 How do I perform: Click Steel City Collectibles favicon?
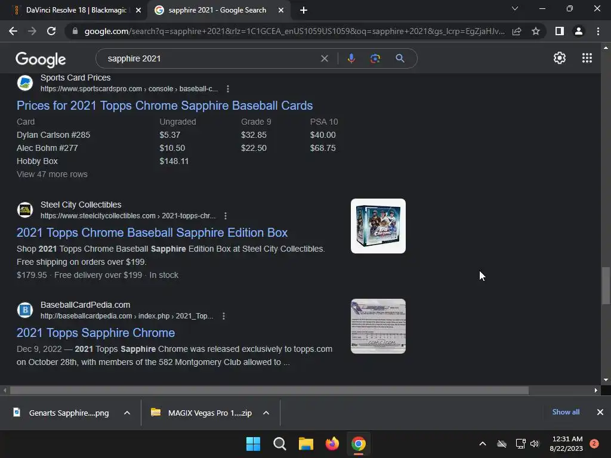click(25, 209)
